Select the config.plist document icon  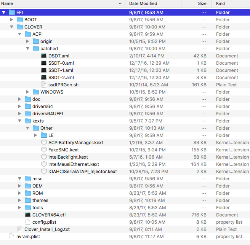click(28, 222)
